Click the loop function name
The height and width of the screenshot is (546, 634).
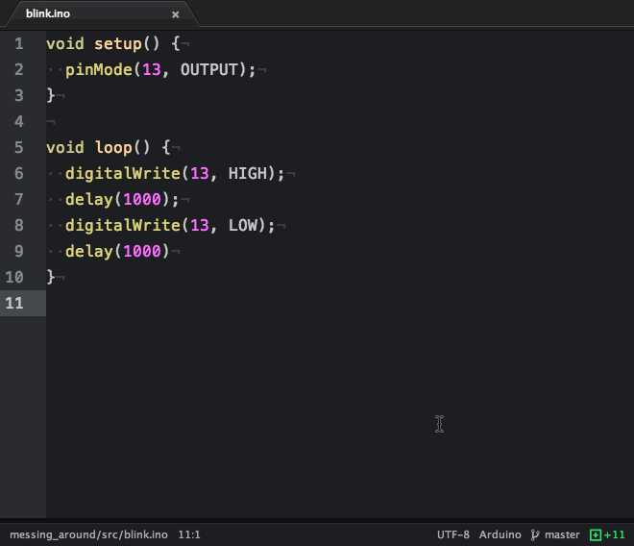point(113,147)
